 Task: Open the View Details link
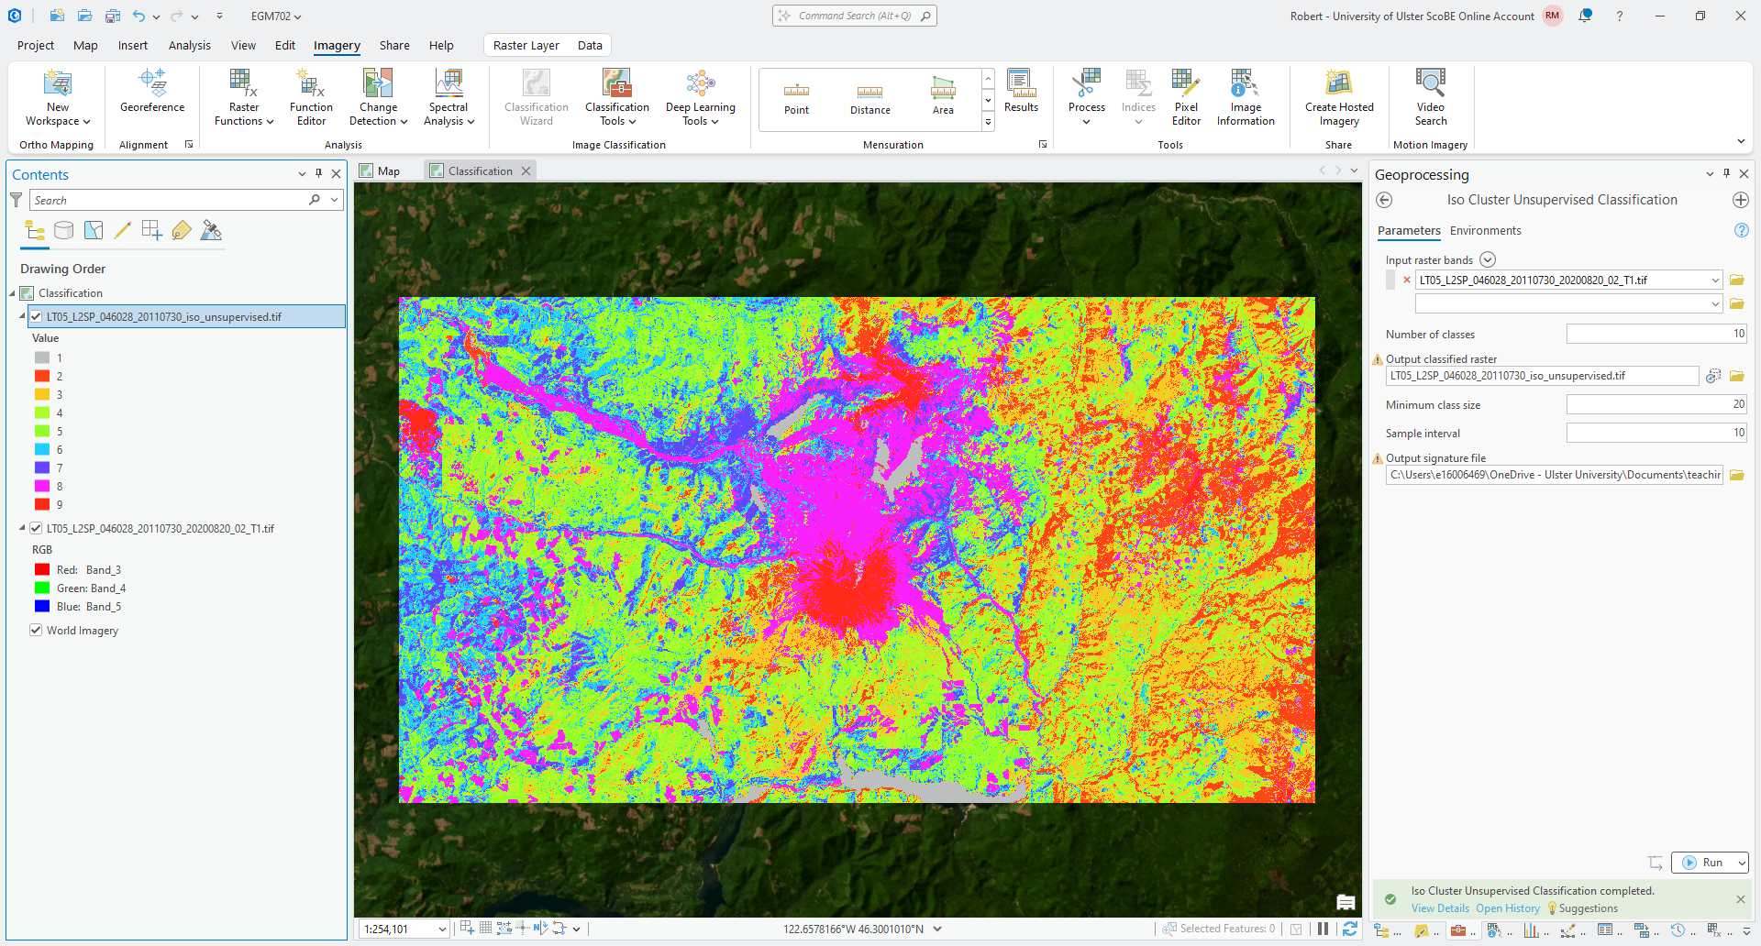pos(1440,908)
